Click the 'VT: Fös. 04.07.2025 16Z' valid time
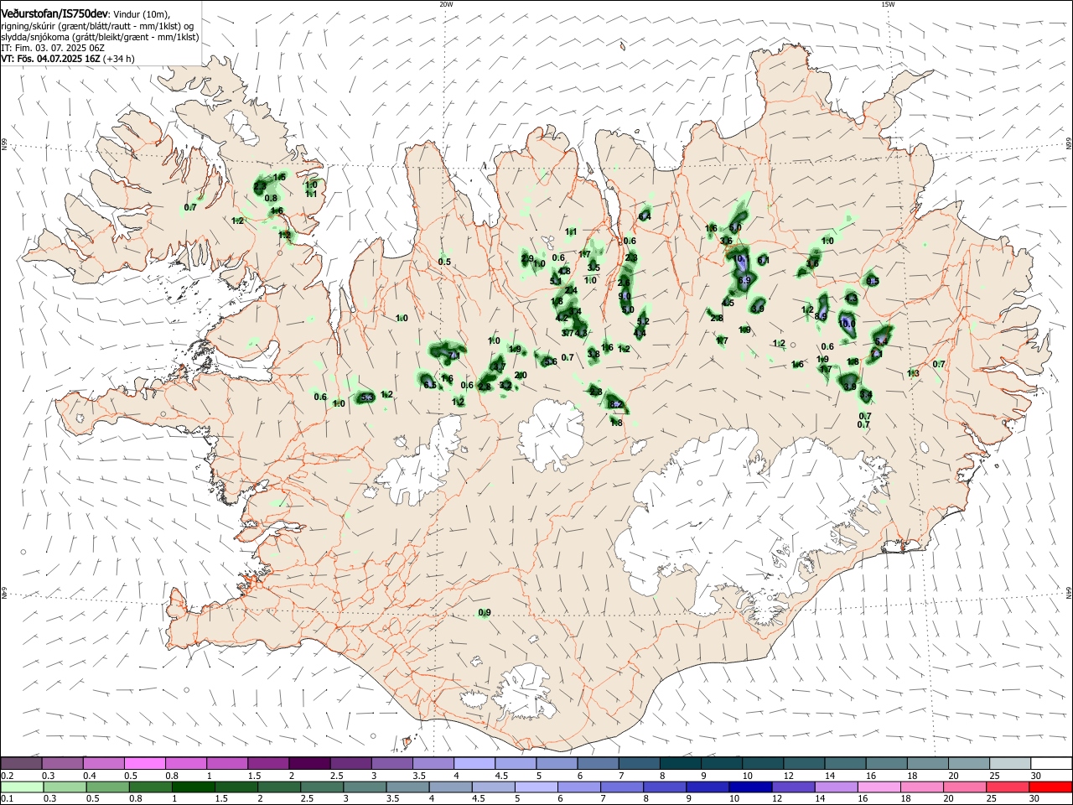 pyautogui.click(x=51, y=59)
